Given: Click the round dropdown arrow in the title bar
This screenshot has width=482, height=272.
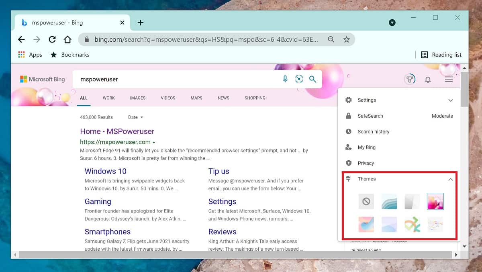Looking at the screenshot, I should click(x=392, y=22).
